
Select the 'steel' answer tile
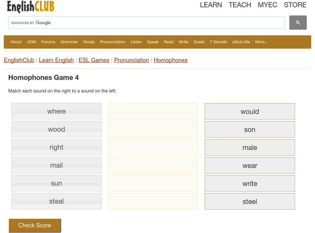(250, 202)
